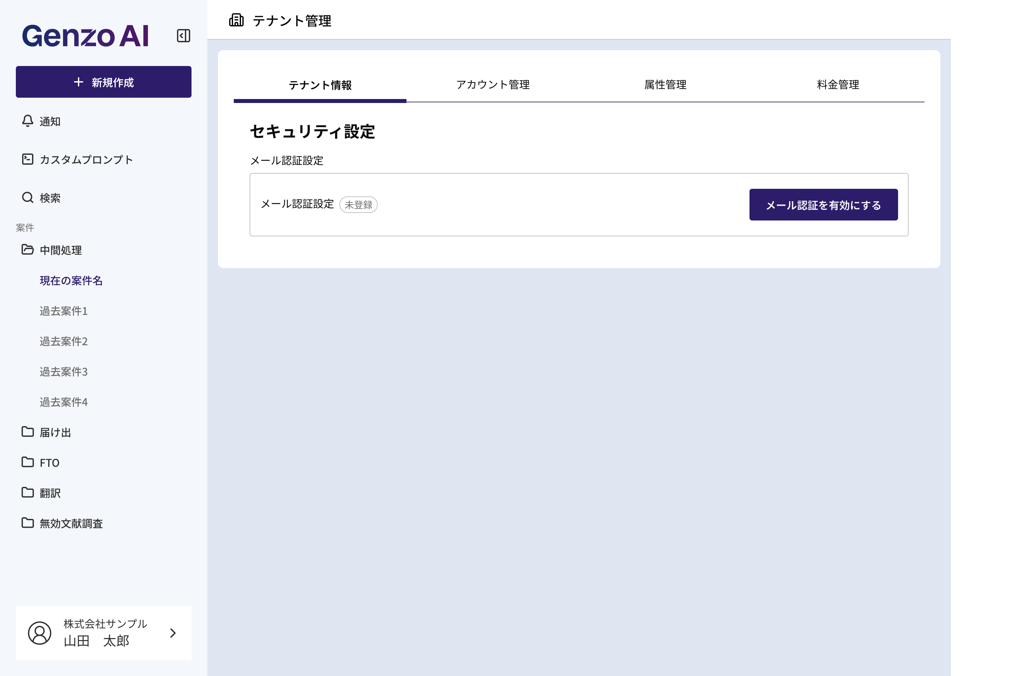Open 通知 in the sidebar

[50, 121]
